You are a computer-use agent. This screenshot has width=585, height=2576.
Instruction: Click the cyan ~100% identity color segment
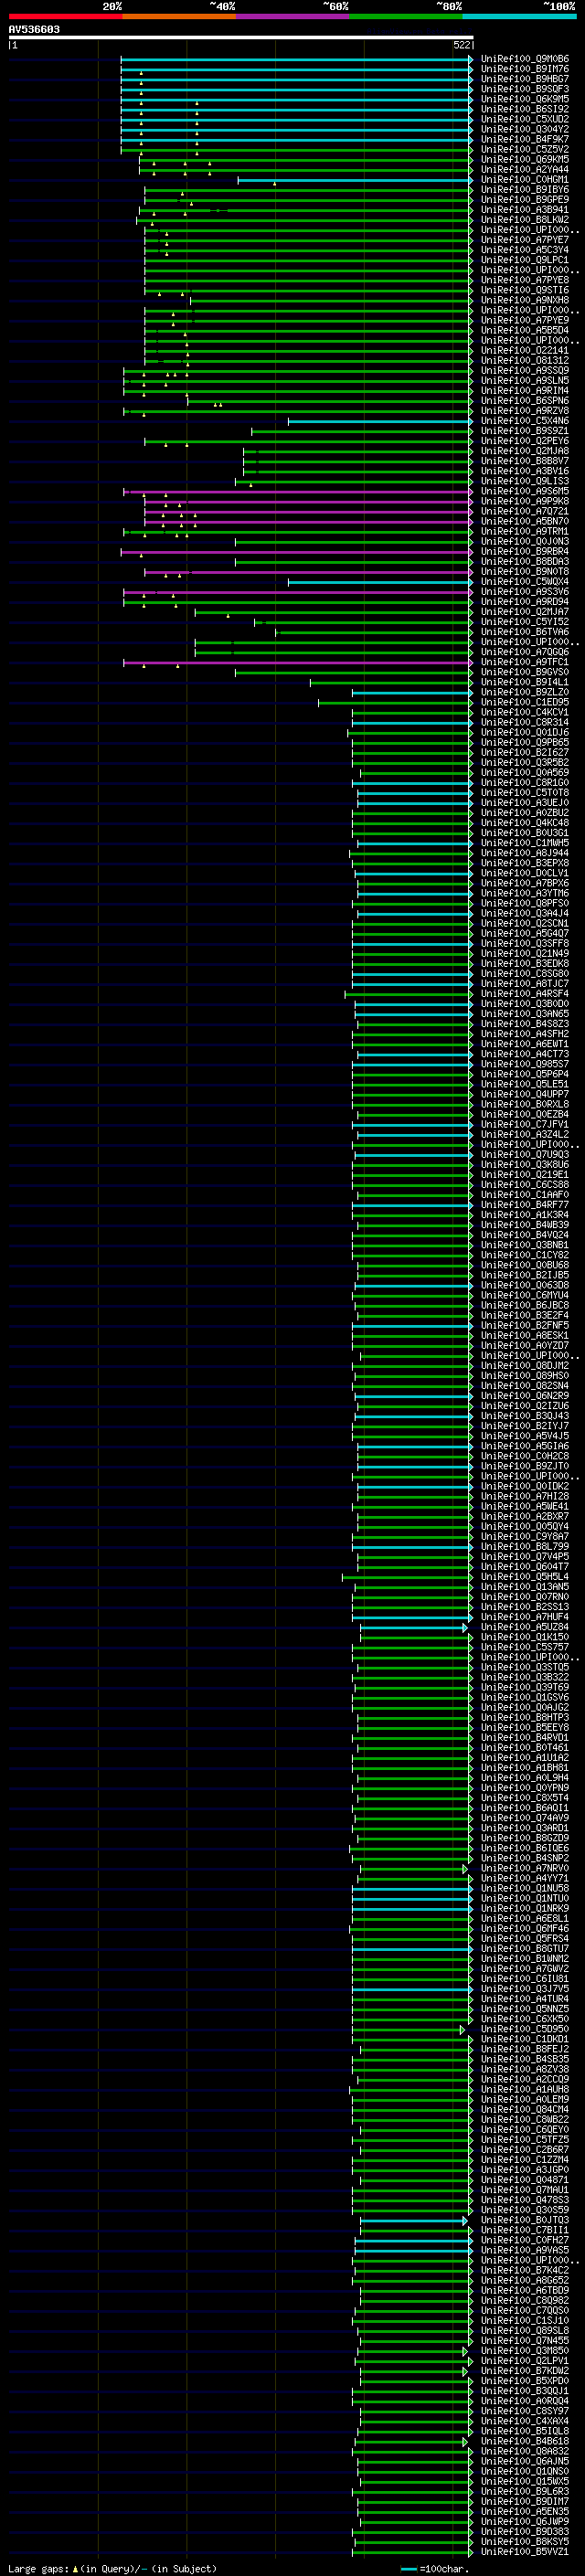click(519, 16)
